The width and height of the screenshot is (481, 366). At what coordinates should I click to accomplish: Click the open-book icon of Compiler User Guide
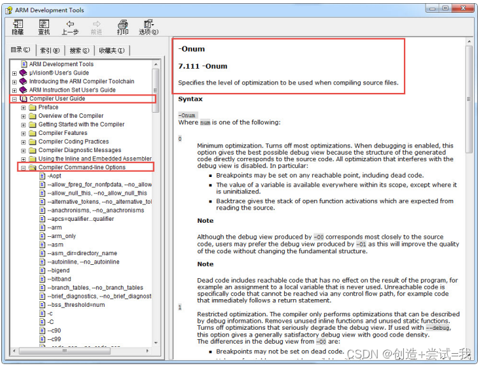click(x=24, y=99)
